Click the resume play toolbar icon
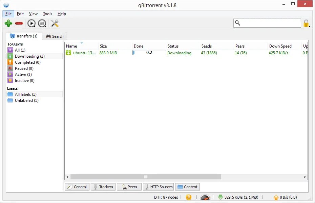The width and height of the screenshot is (315, 203). [x=31, y=23]
